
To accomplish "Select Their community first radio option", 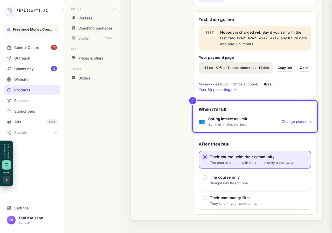I will coord(205,198).
